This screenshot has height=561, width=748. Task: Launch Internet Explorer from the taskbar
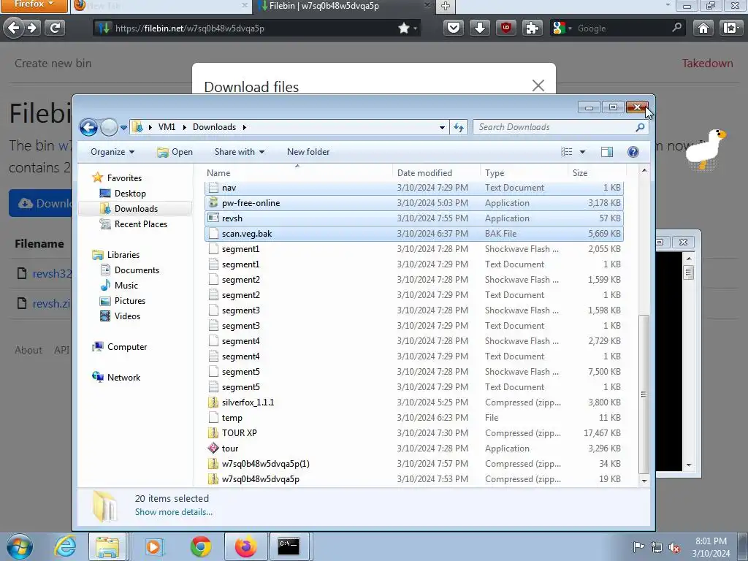coord(65,546)
